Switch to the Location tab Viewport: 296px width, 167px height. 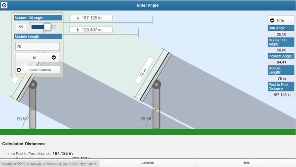coord(148,163)
